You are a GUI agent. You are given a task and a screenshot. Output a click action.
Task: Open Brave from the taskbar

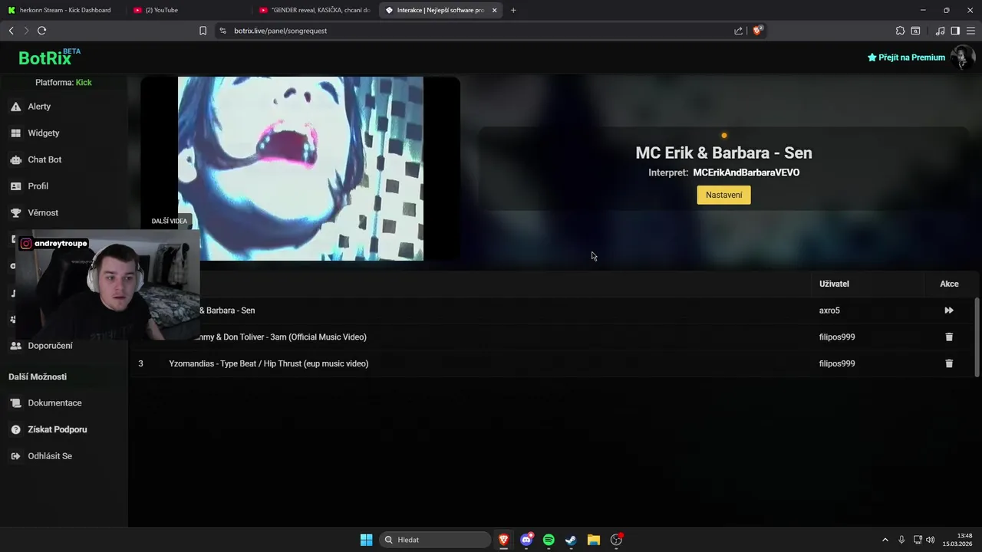click(504, 540)
